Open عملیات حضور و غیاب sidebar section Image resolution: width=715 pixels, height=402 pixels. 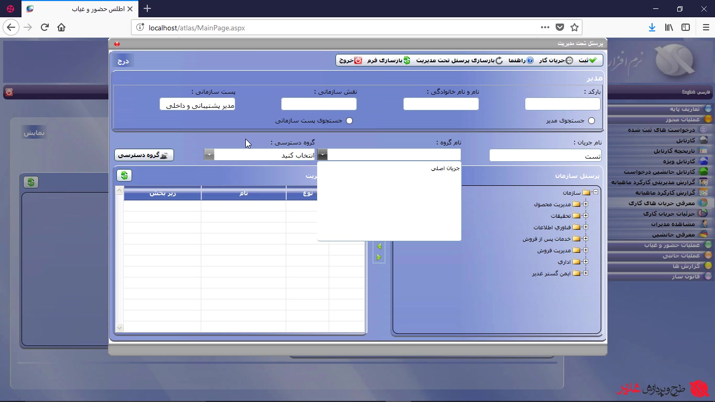(x=678, y=245)
